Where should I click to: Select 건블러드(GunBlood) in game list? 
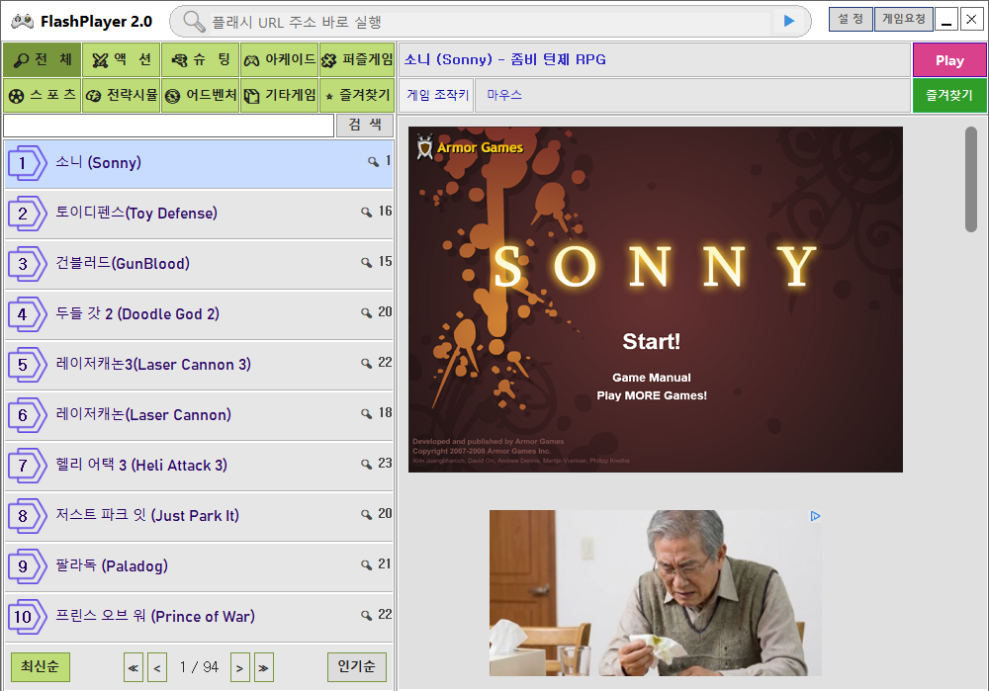coord(199,265)
